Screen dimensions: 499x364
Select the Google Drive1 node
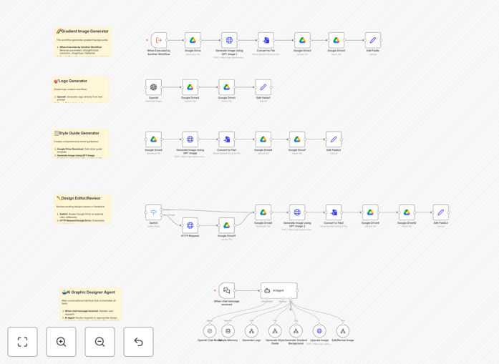[x=226, y=87]
